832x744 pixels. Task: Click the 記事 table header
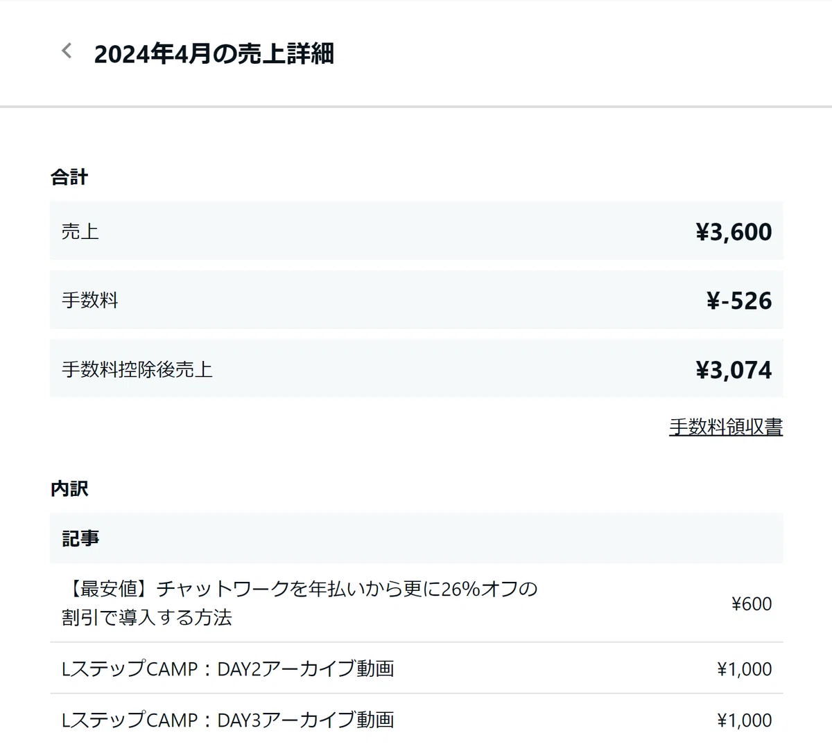pos(80,538)
